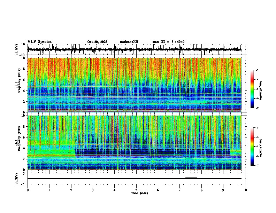
Task: Click the "-3" value on ch.1 color bar
Action: pos(257,70)
